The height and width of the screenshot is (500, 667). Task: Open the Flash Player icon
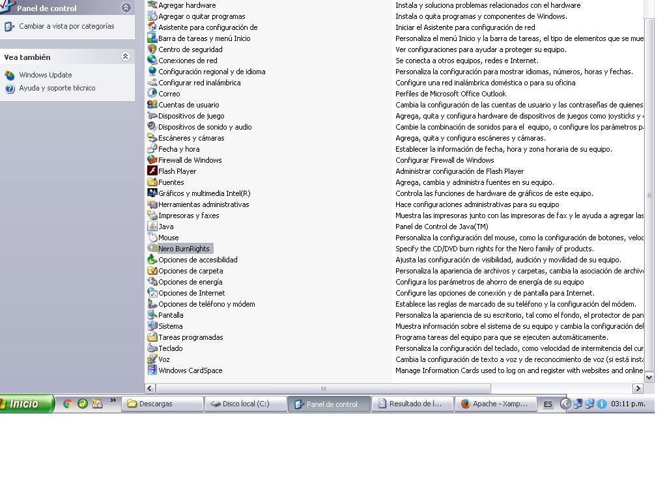pyautogui.click(x=152, y=171)
